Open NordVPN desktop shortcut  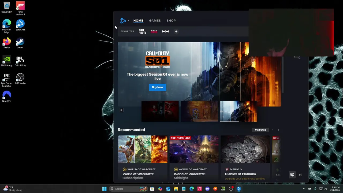point(7,97)
